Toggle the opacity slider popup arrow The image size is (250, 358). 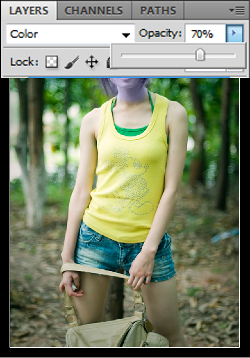click(x=234, y=33)
